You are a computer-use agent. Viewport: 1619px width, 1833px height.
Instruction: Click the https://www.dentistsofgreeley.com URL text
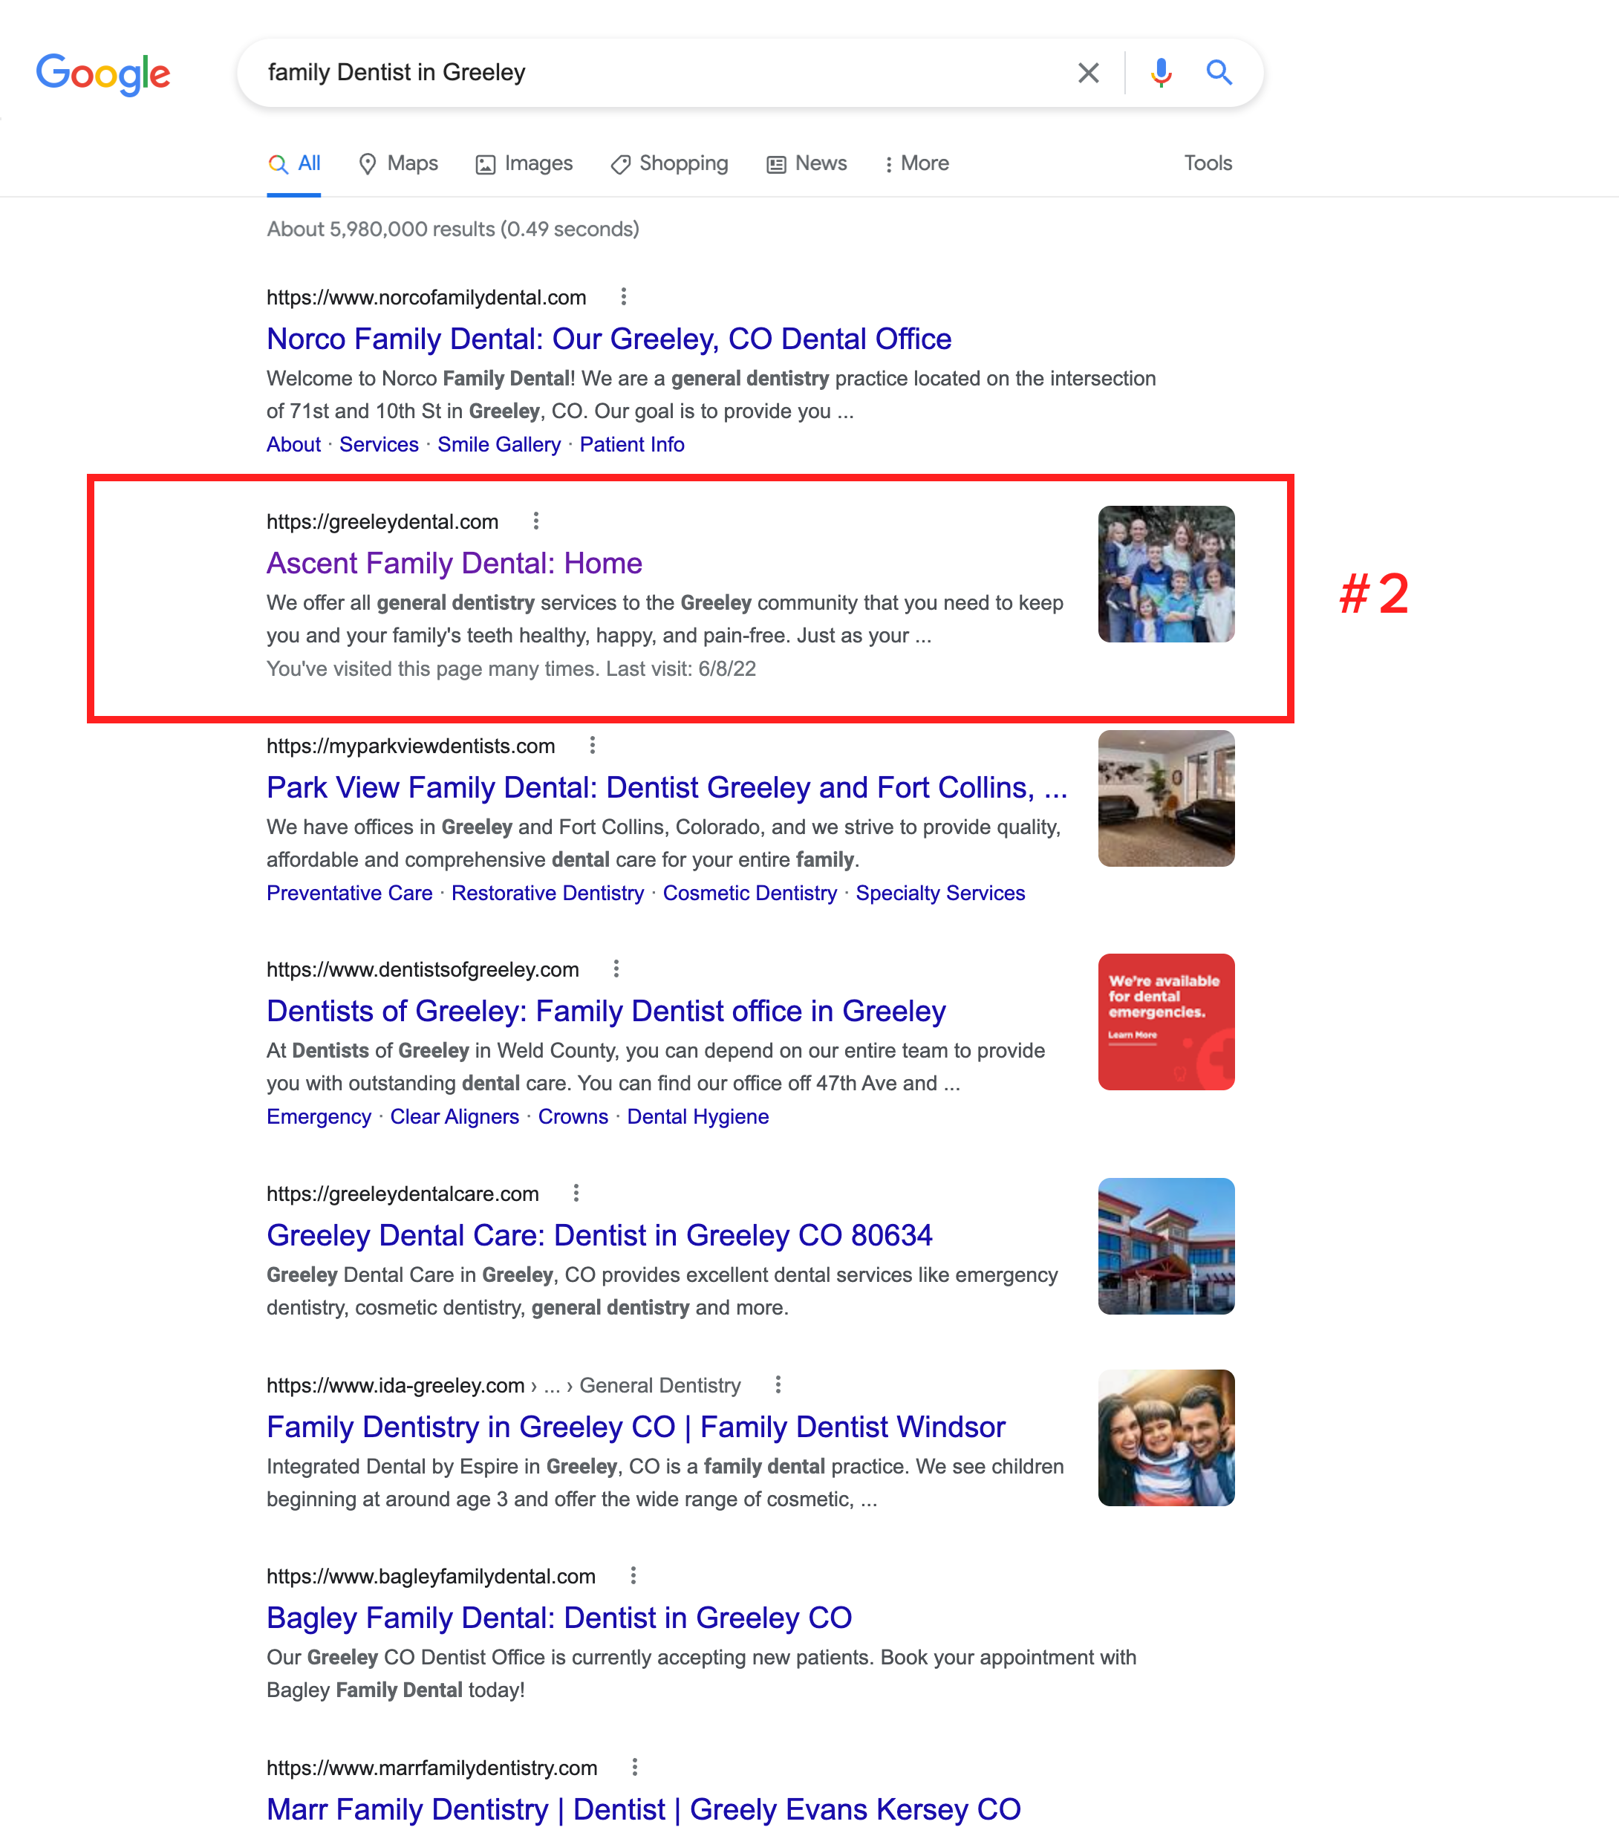423,969
